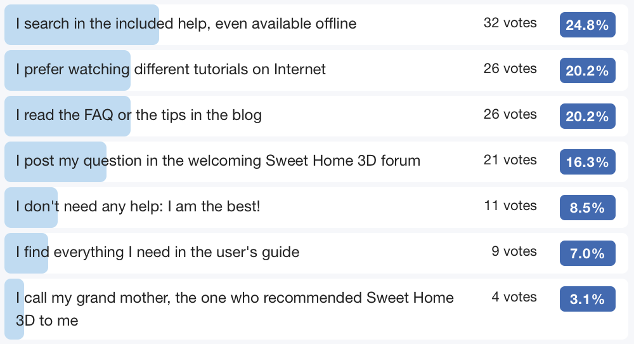Click the 3.1% percentage badge

tap(587, 300)
